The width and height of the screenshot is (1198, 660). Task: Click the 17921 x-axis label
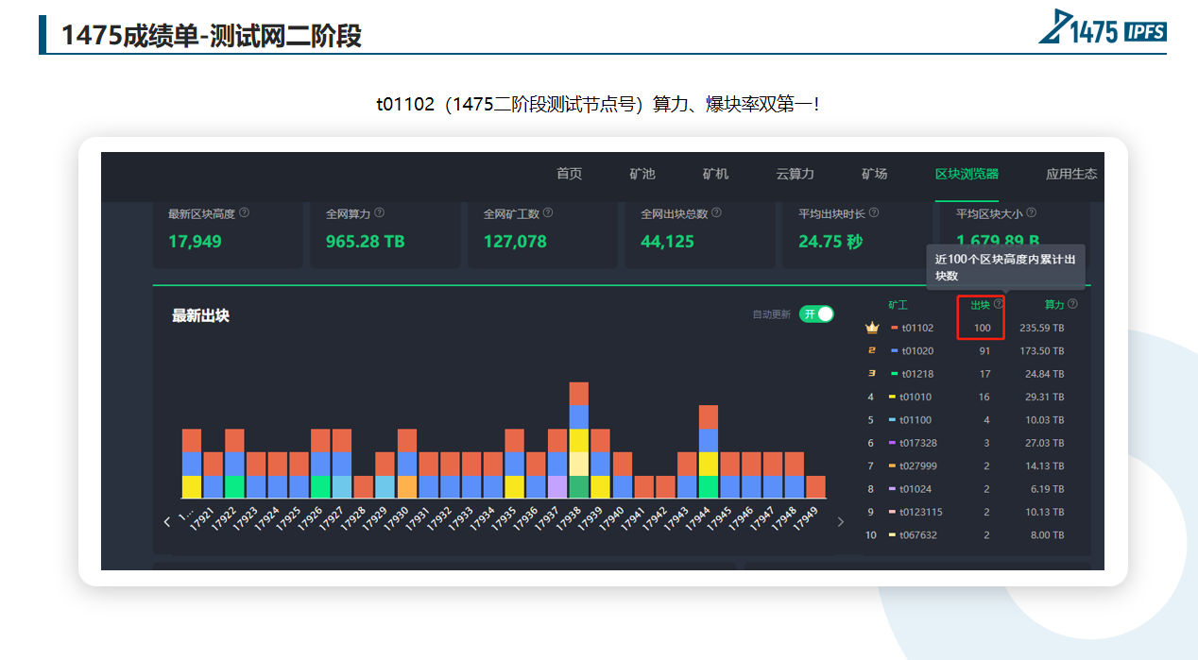203,520
